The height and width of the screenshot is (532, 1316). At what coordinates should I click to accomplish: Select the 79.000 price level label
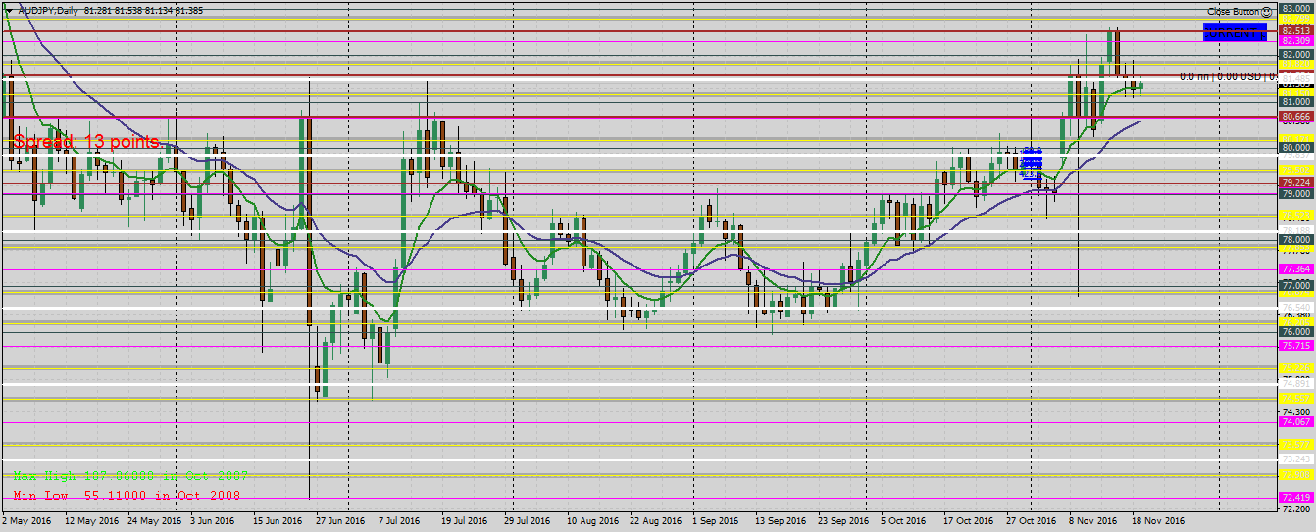pos(1296,193)
